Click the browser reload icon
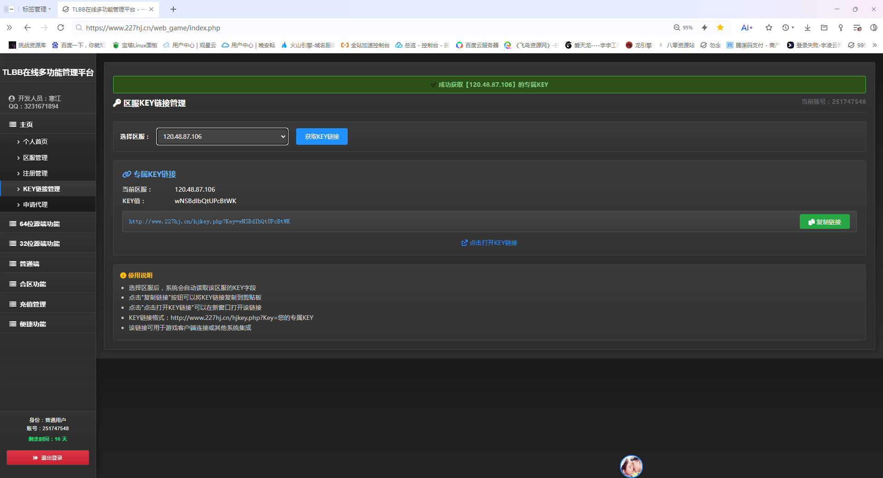The image size is (883, 478). pyautogui.click(x=61, y=28)
